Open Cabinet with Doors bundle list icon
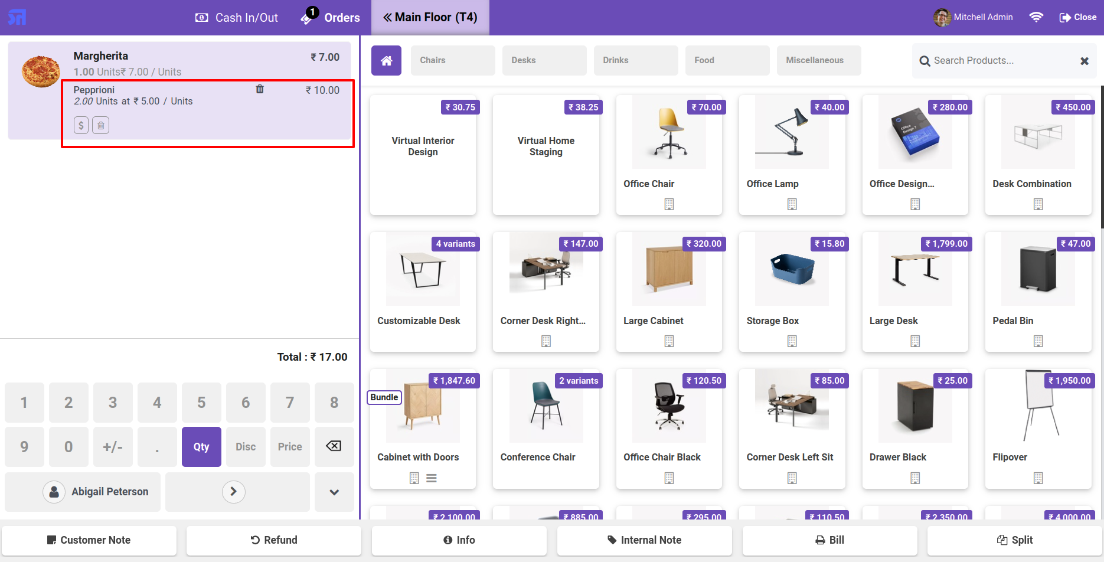Viewport: 1104px width, 562px height. [432, 478]
